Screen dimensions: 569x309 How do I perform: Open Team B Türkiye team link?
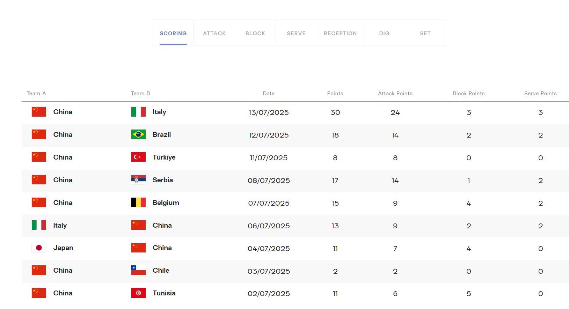164,157
